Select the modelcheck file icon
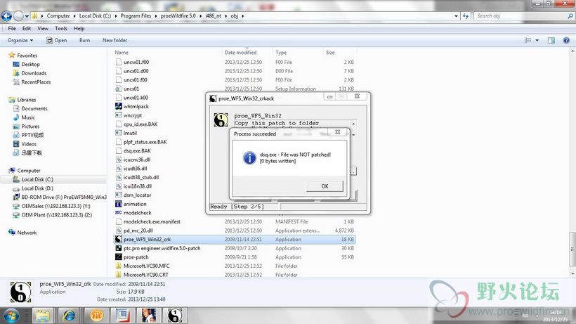 click(118, 213)
